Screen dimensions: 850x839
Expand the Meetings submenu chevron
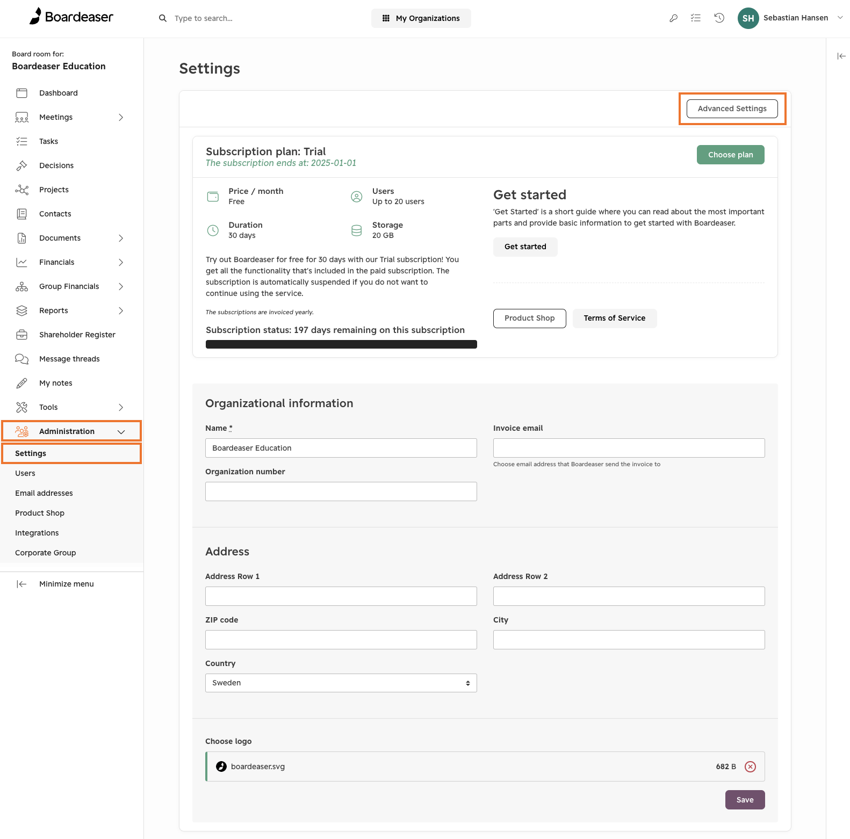click(121, 117)
